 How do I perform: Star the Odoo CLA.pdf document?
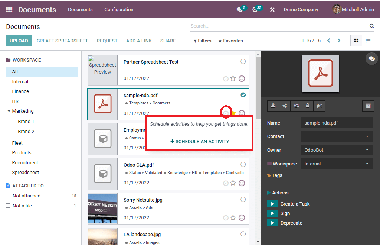pyautogui.click(x=233, y=183)
